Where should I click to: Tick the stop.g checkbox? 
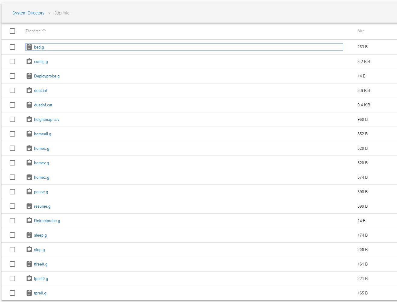pos(12,250)
